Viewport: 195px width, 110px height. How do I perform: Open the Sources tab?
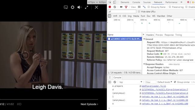pyautogui.click(x=147, y=2)
